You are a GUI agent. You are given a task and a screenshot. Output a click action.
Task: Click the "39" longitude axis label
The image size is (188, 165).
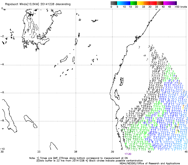click(112, 152)
